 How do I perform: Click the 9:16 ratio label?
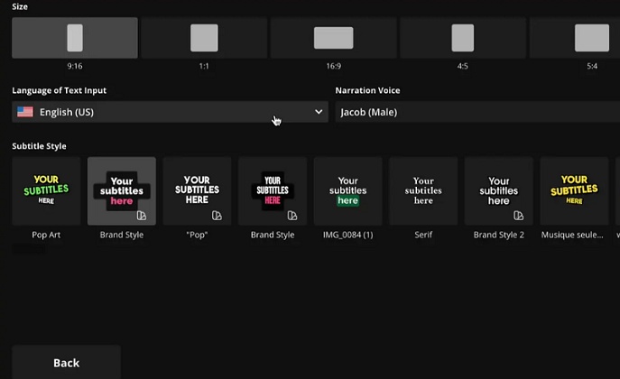75,66
